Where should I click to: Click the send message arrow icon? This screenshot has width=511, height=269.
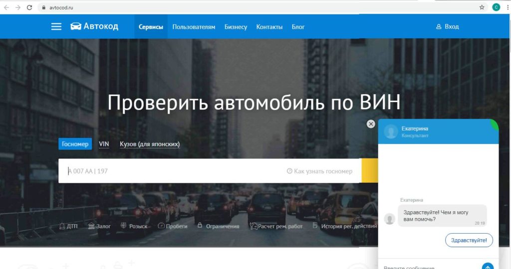tap(488, 267)
